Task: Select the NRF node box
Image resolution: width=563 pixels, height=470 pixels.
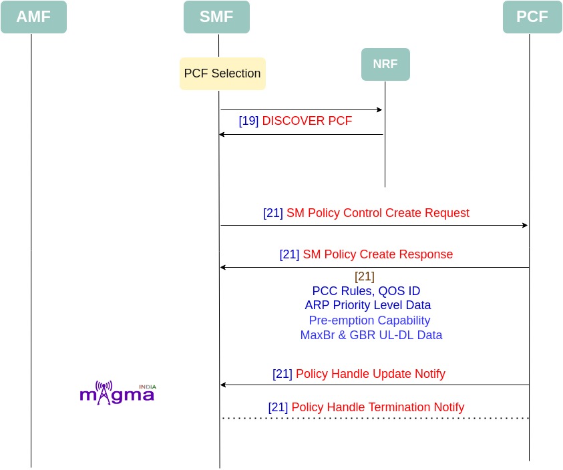Action: [385, 64]
